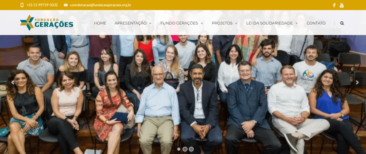This screenshot has height=154, width=366.
Task: Click the envelope email icon
Action: point(66,5)
